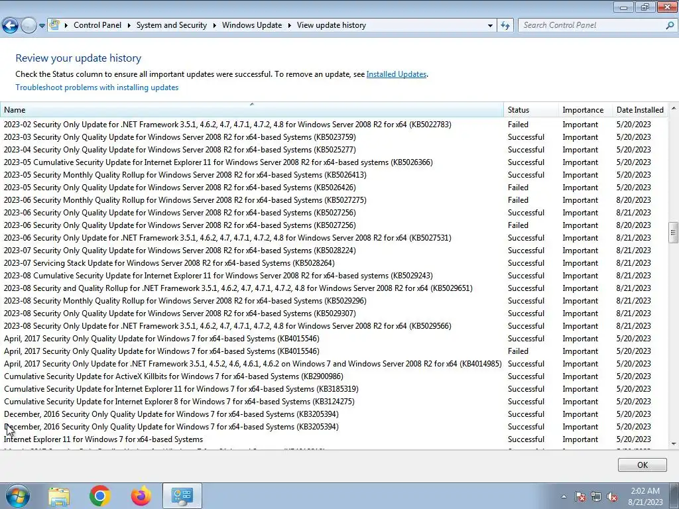Click the Control Panel address bar icon
679x509 pixels.
coord(54,25)
